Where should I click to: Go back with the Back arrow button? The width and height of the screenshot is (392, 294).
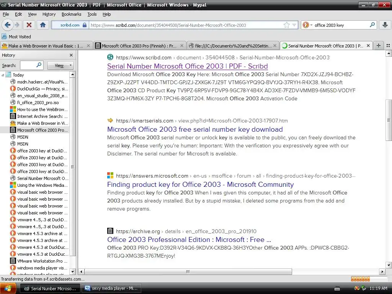click(8, 25)
